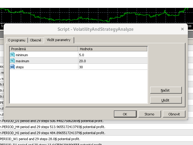Click the dialog resize grip corner
The image size is (193, 145).
(187, 119)
